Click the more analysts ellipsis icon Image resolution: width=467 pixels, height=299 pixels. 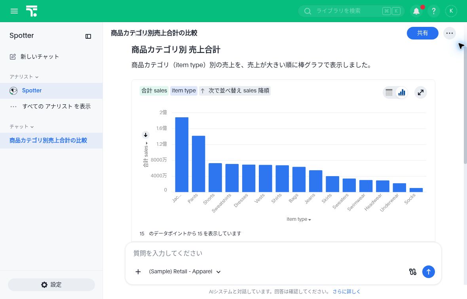pos(13,106)
